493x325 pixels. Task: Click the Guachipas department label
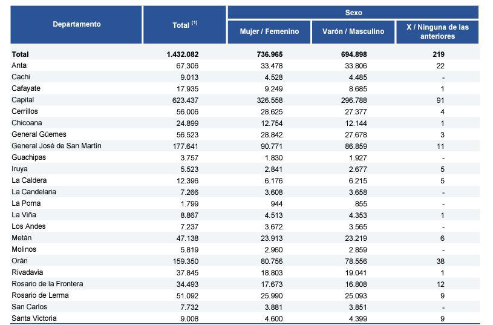click(x=28, y=157)
